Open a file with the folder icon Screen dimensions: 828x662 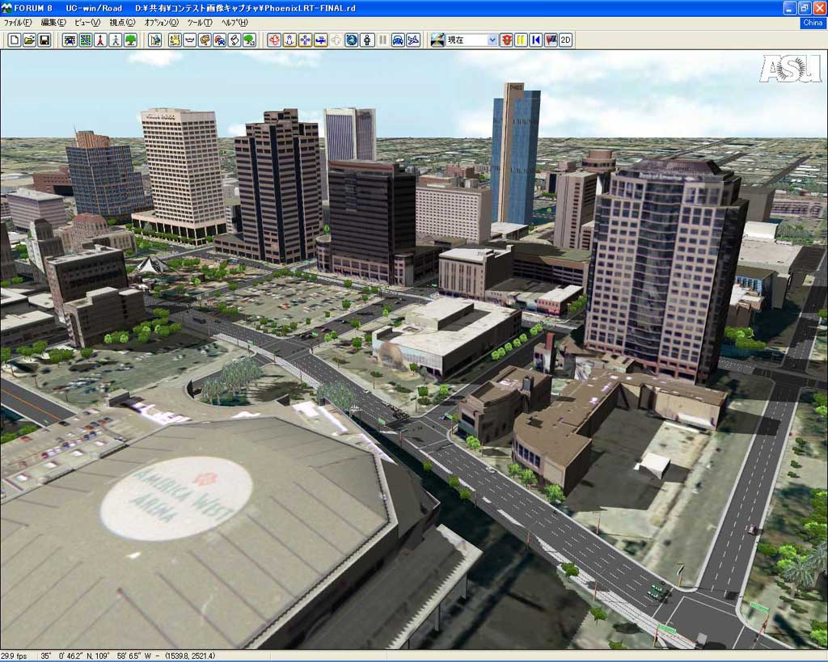[x=30, y=40]
